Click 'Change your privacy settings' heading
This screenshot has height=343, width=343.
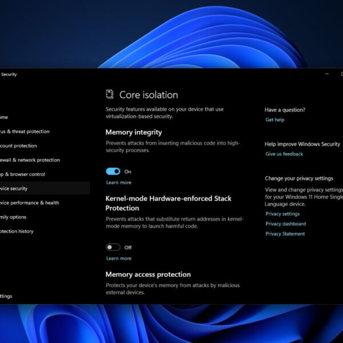click(299, 178)
